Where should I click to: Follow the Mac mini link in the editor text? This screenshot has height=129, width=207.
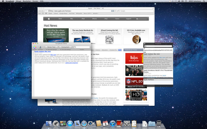click(x=53, y=55)
